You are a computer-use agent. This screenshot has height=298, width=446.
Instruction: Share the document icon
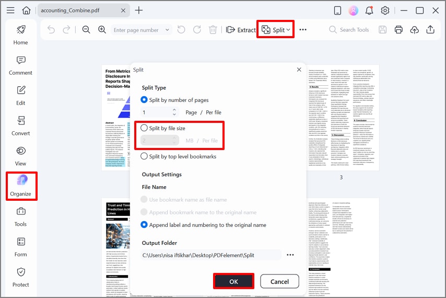pyautogui.click(x=430, y=30)
